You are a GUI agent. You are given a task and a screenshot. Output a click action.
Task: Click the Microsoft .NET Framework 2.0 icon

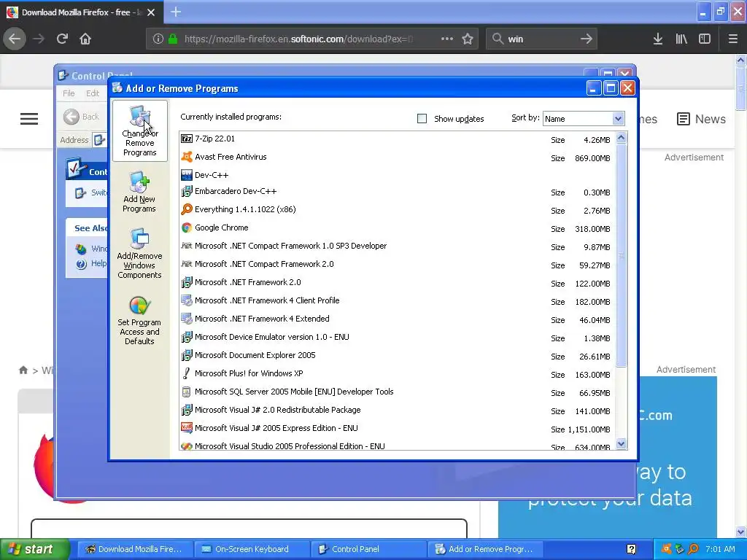(x=187, y=282)
